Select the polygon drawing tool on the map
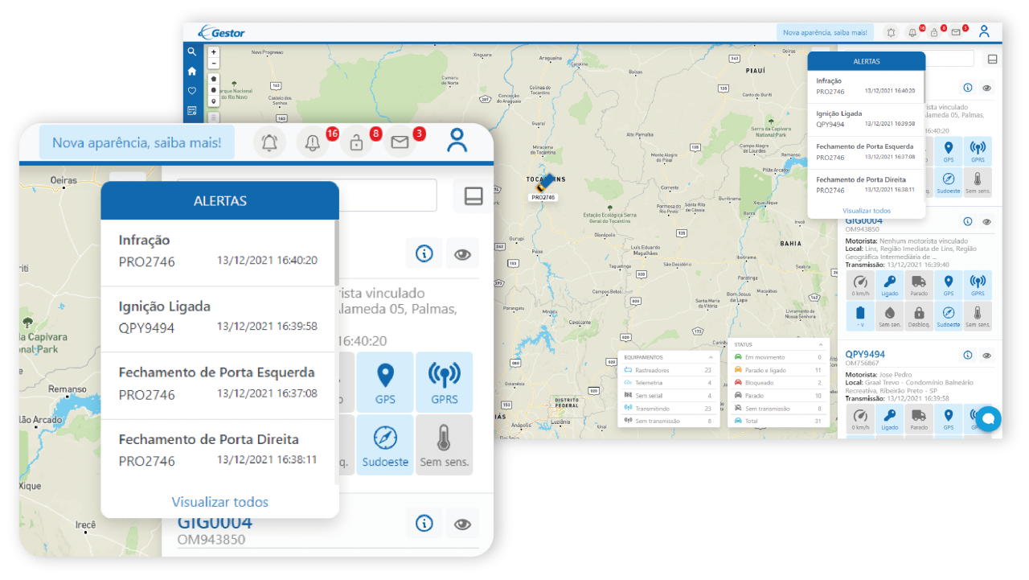Screen dimensions: 1029x580 tap(213, 79)
